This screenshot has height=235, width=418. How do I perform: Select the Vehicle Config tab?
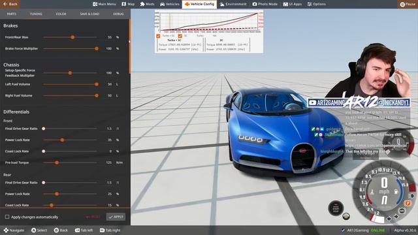tap(199, 4)
